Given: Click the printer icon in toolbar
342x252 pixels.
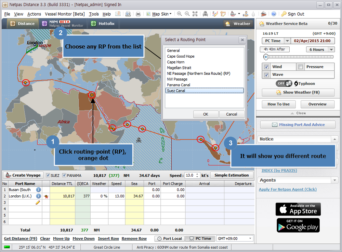Looking at the screenshot, I should 138,14.
